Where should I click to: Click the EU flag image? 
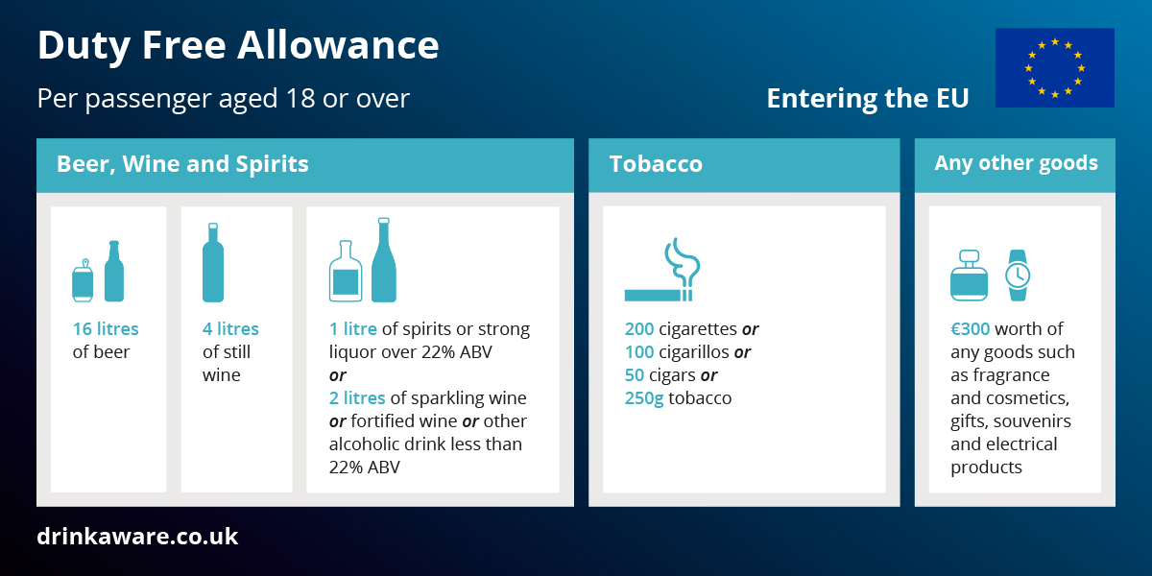(1054, 67)
